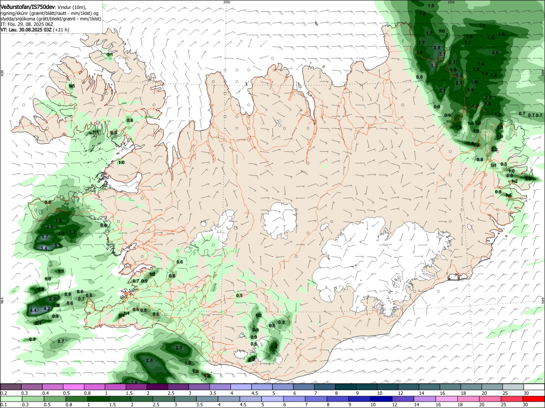Select the 'VT: Lau. 30.08.2025 03Z' valid time

pos(26,30)
